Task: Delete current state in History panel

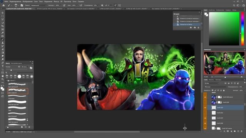Action: pyautogui.click(x=198, y=28)
